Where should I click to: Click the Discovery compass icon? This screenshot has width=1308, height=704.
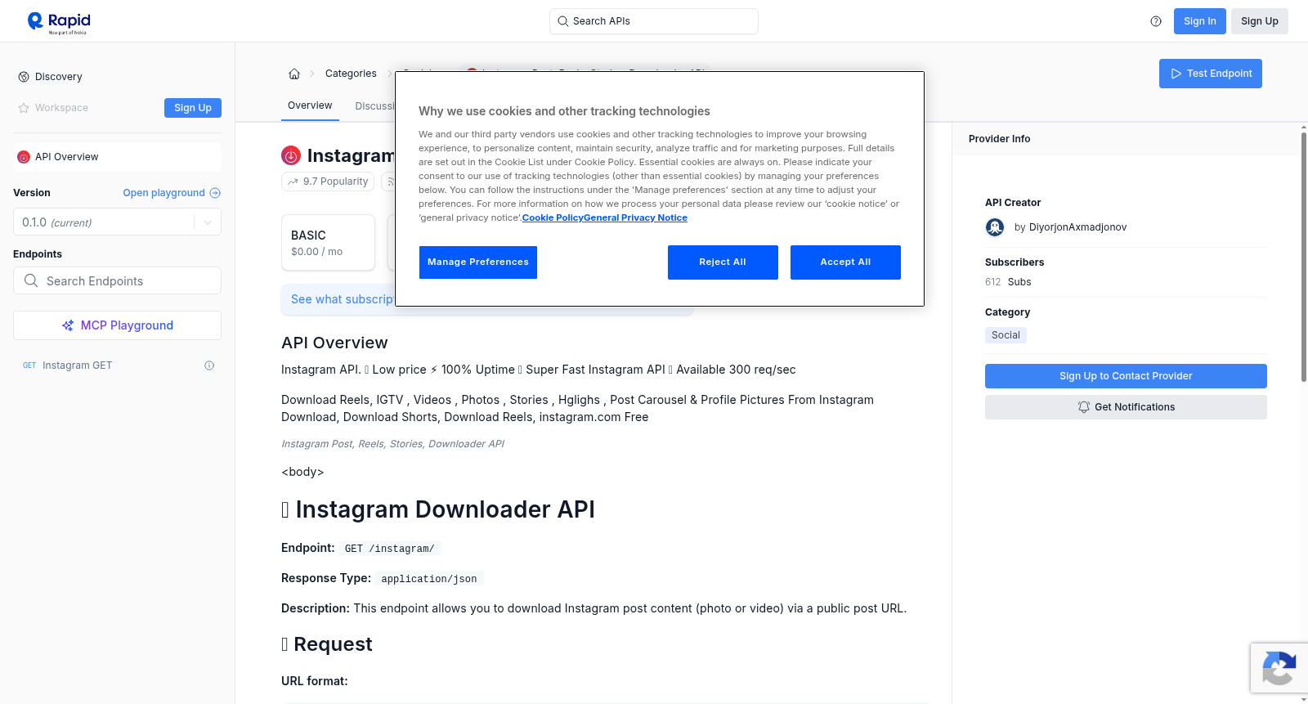(x=24, y=77)
